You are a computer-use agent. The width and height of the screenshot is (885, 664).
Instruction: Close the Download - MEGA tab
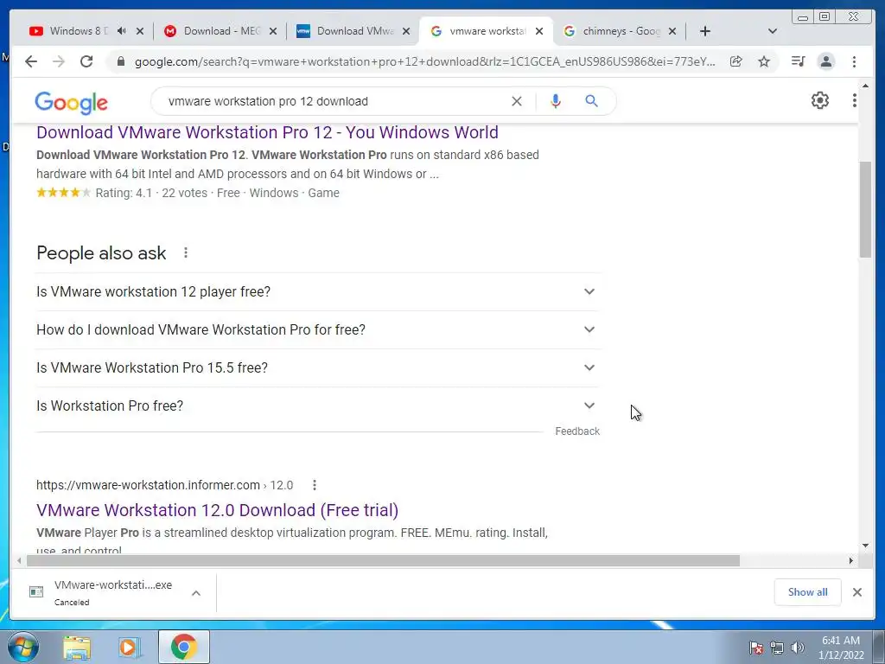click(x=273, y=31)
